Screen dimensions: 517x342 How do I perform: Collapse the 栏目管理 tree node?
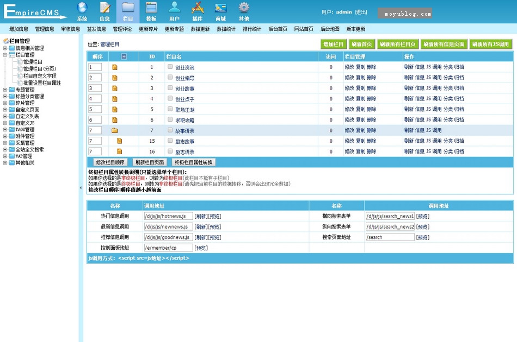5,55
